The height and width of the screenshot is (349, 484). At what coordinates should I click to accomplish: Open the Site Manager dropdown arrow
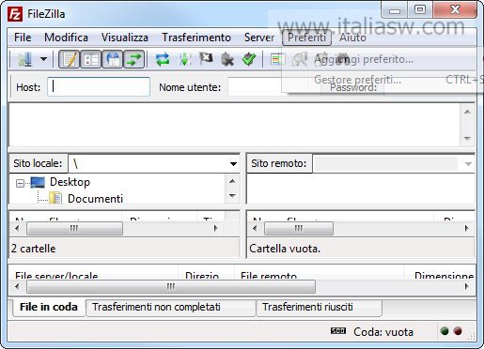[x=44, y=59]
